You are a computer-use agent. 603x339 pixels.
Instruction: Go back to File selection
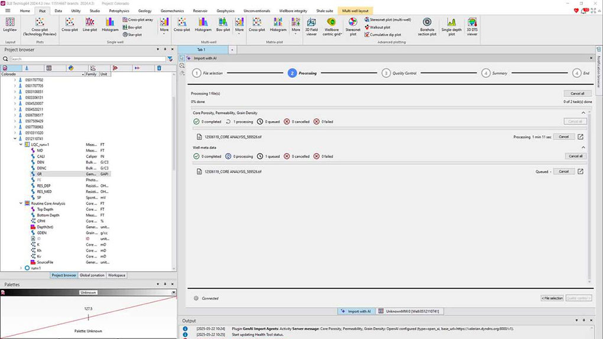coord(552,298)
